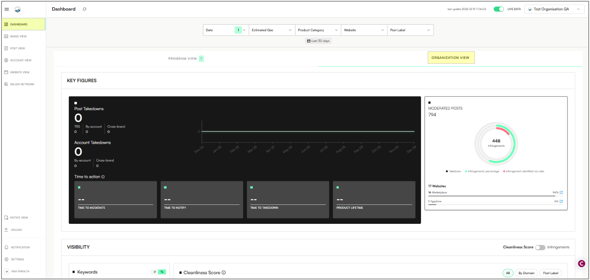Open the Product Category dropdown
This screenshot has height=280, width=590.
tap(318, 30)
